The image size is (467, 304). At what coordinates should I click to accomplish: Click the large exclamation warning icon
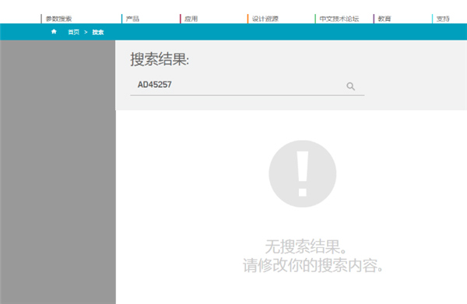(303, 173)
